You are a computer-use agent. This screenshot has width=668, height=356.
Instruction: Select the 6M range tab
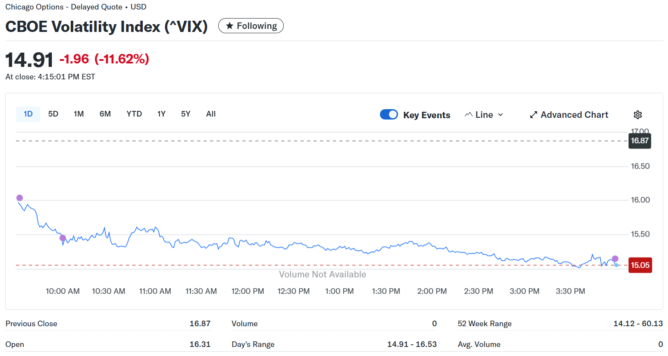(105, 114)
